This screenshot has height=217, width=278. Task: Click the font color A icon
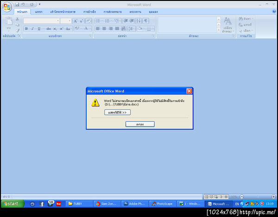[x=86, y=28]
